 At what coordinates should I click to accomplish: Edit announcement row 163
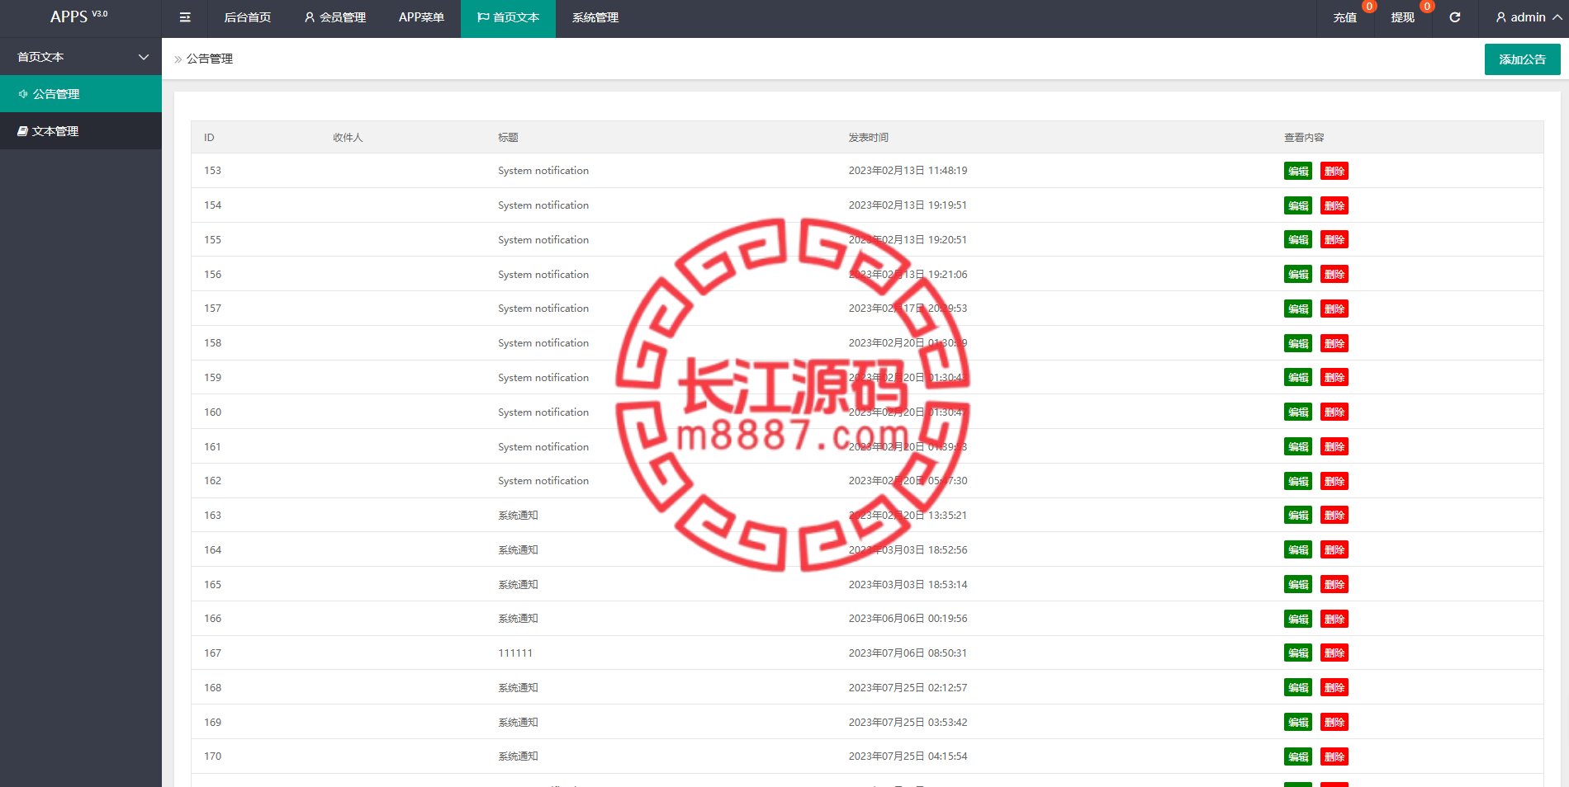1298,516
